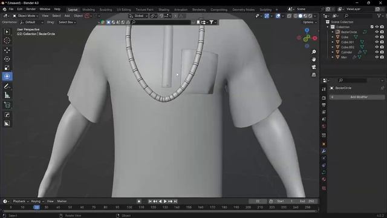Switch to the UV Editing workspace tab

124,10
